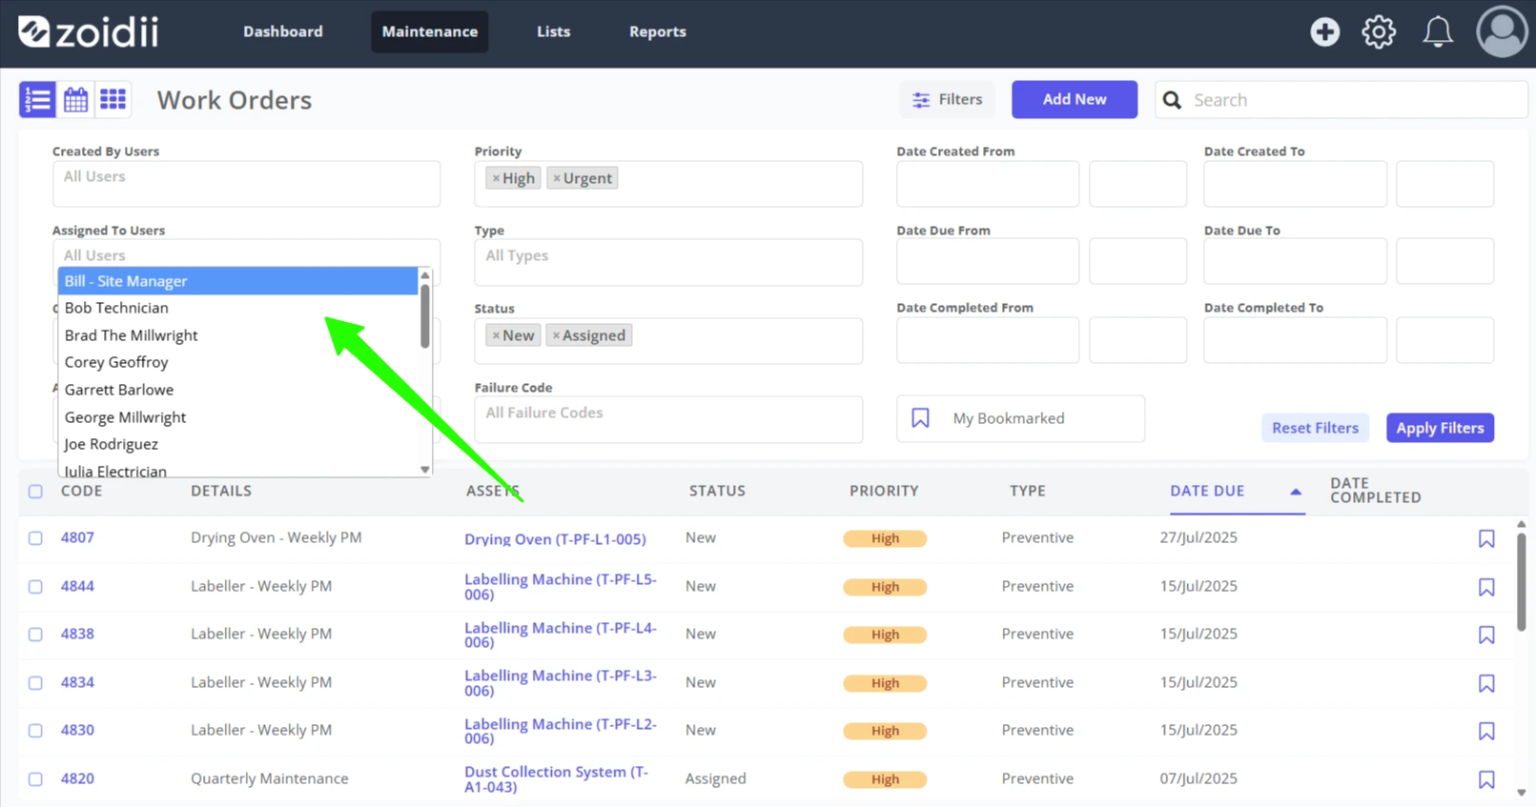Bookmark work order 4844

tap(1486, 587)
